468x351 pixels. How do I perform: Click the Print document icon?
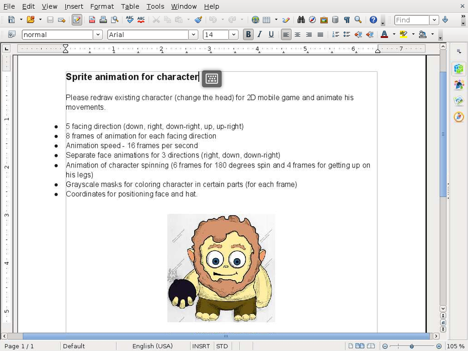[103, 20]
